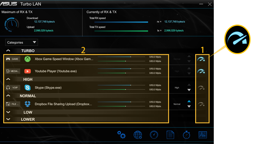This screenshot has height=144, width=270.
Task: Click the Dropbox app icon
Action: [28, 104]
